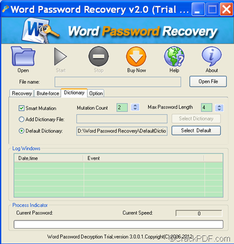Adjust the Mutation Count spinner arrows

pos(135,107)
